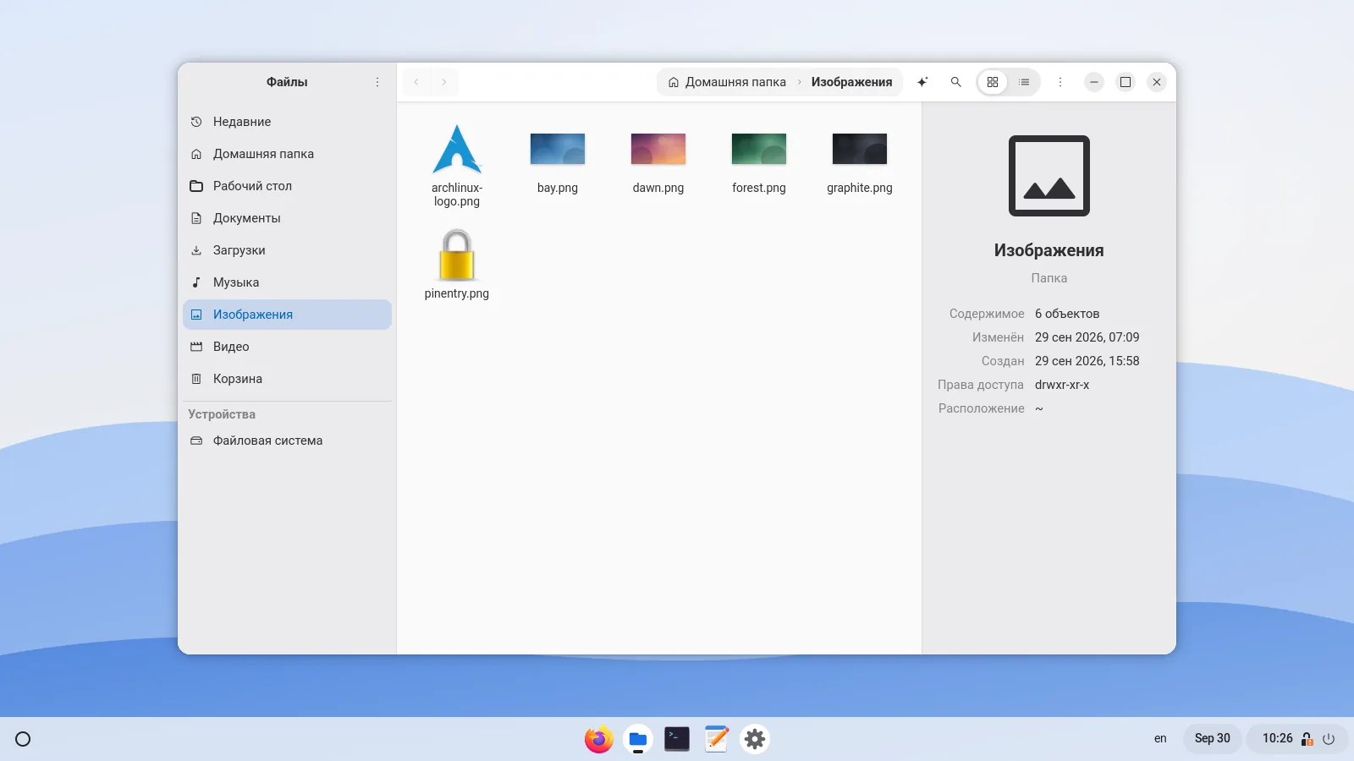Click the sparkle icon in the toolbar

tap(922, 82)
